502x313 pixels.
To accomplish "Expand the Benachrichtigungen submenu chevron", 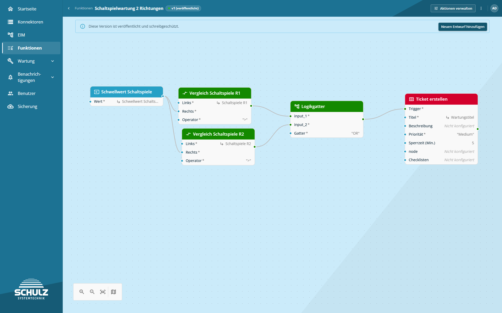I will pyautogui.click(x=53, y=77).
